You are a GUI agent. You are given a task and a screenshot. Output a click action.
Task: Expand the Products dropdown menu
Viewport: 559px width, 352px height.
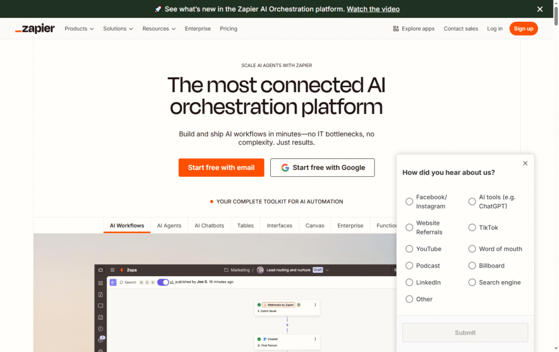79,28
